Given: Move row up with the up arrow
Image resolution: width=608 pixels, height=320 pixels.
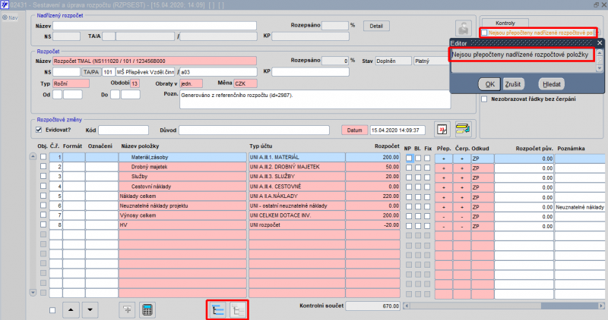Looking at the screenshot, I should [71, 310].
